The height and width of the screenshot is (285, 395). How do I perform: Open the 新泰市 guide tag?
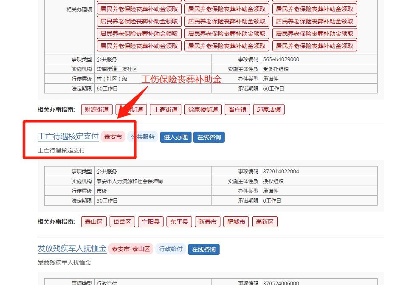tap(207, 222)
